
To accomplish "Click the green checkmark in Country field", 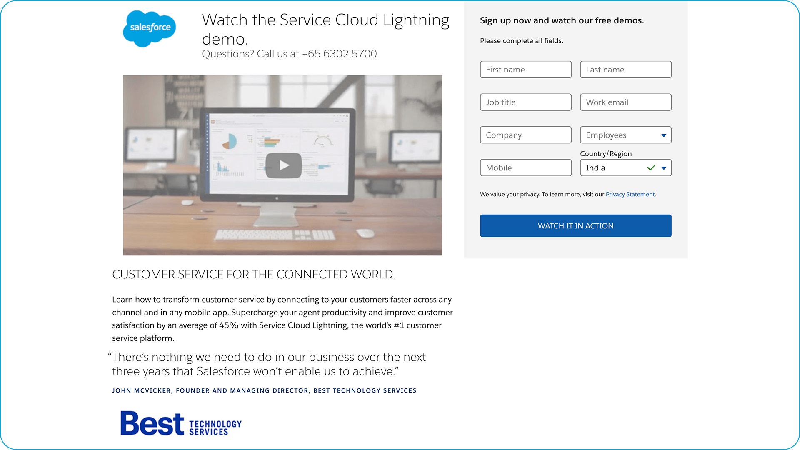I will pos(651,167).
